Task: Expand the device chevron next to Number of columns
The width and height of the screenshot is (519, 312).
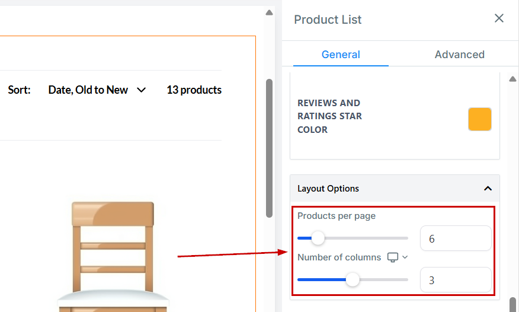Action: click(405, 257)
